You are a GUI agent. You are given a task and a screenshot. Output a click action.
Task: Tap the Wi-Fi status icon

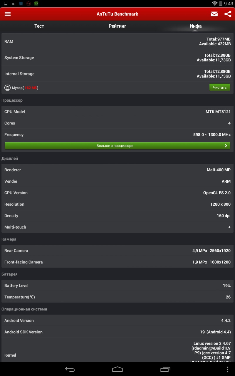[x=215, y=4]
